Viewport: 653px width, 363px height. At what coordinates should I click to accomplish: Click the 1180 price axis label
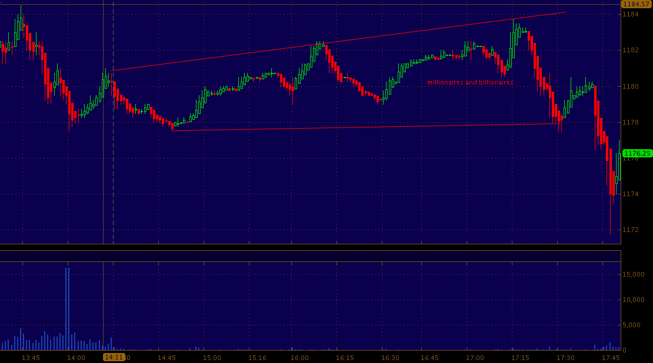tap(630, 86)
